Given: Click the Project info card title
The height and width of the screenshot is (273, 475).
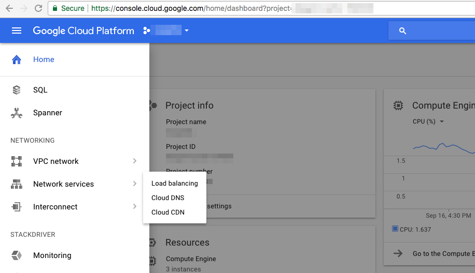Looking at the screenshot, I should 189,105.
